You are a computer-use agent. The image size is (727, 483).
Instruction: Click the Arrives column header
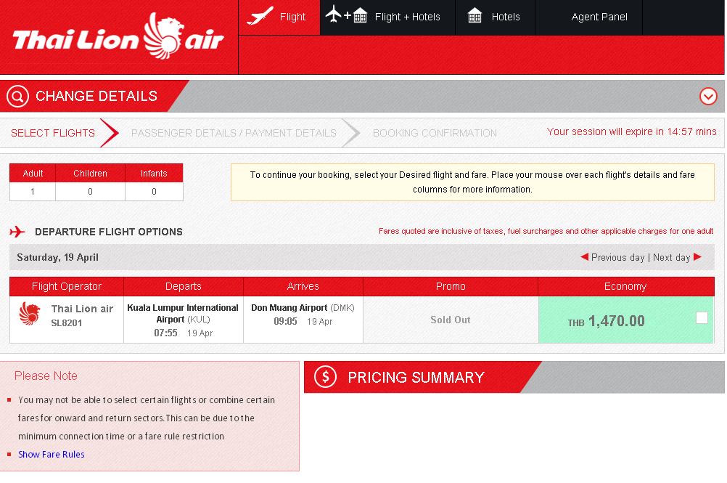303,286
